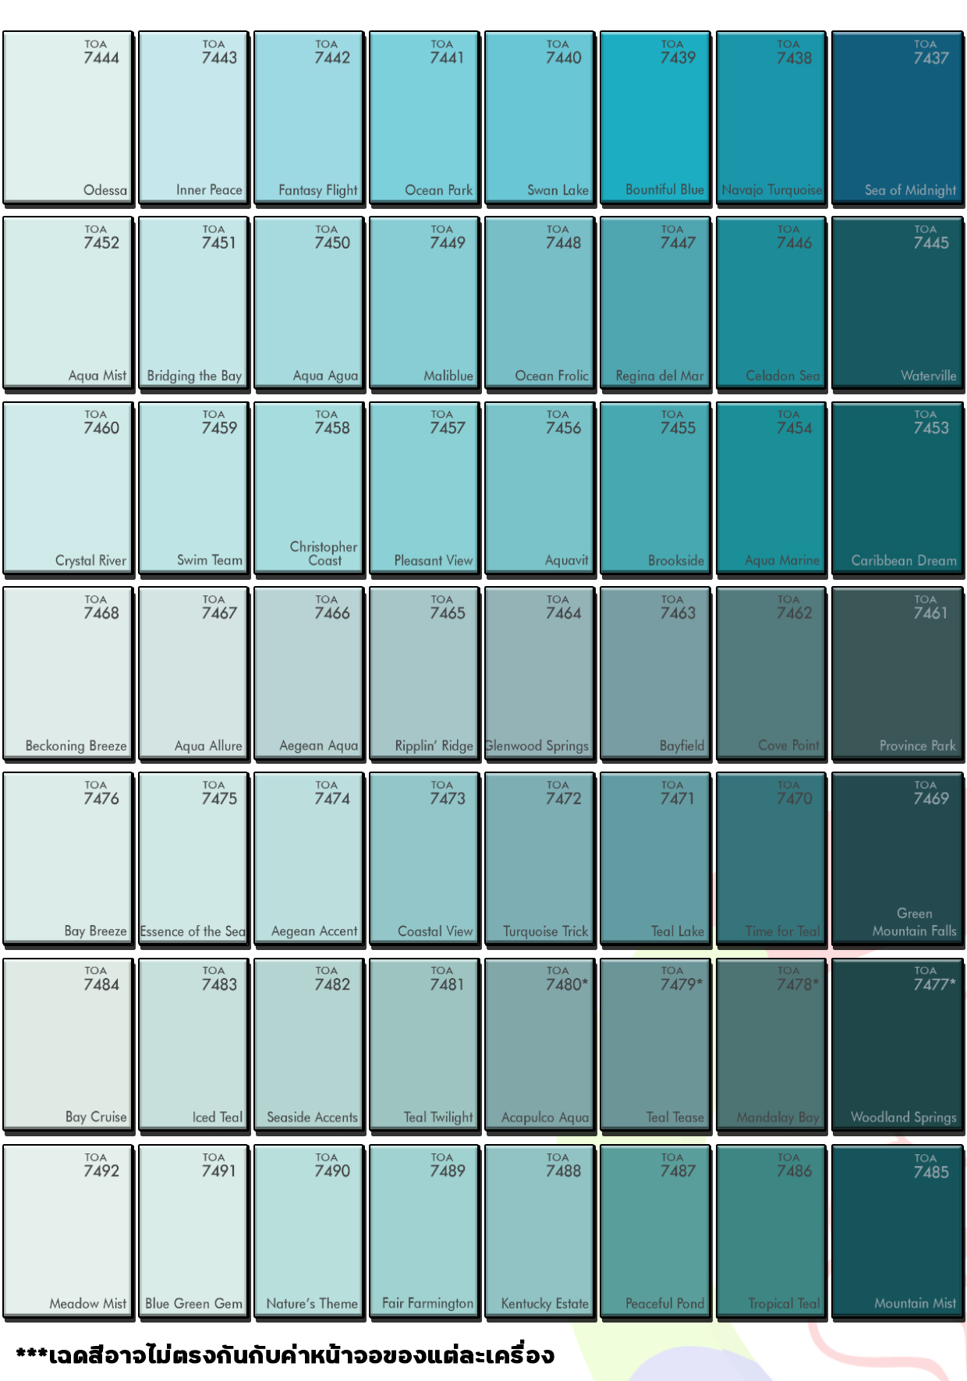967x1381 pixels.
Task: Choose the Aqua Agua 7450 swatch
Action: pos(309,303)
